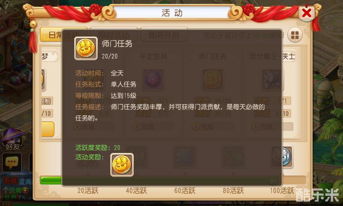Click the 师门任务 gold coin icon in popup header

pos(86,48)
